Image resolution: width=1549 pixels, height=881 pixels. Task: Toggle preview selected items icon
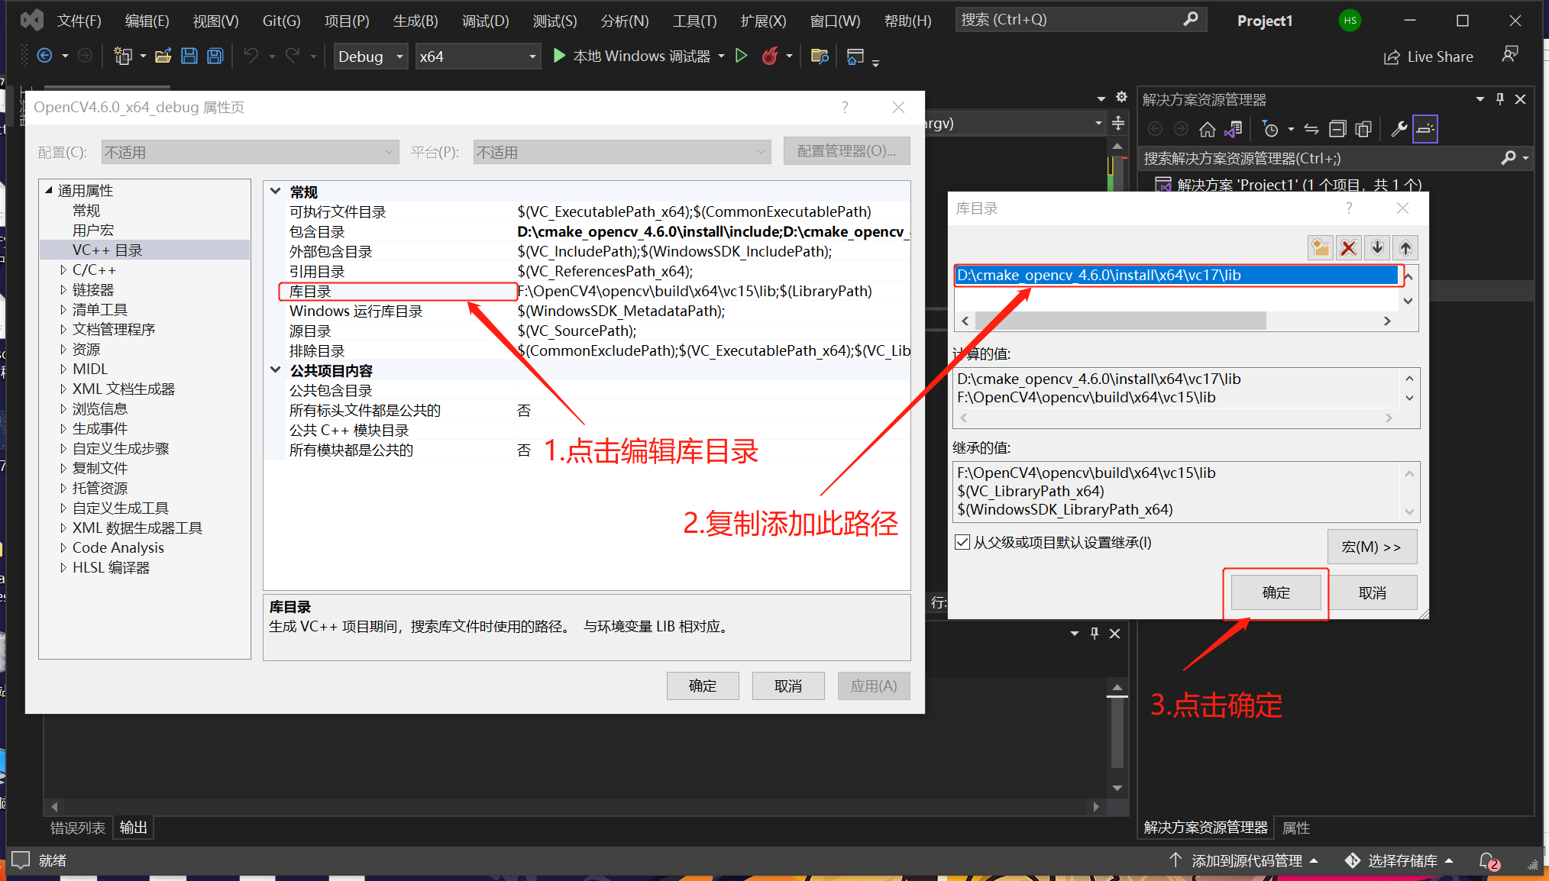pyautogui.click(x=1425, y=129)
